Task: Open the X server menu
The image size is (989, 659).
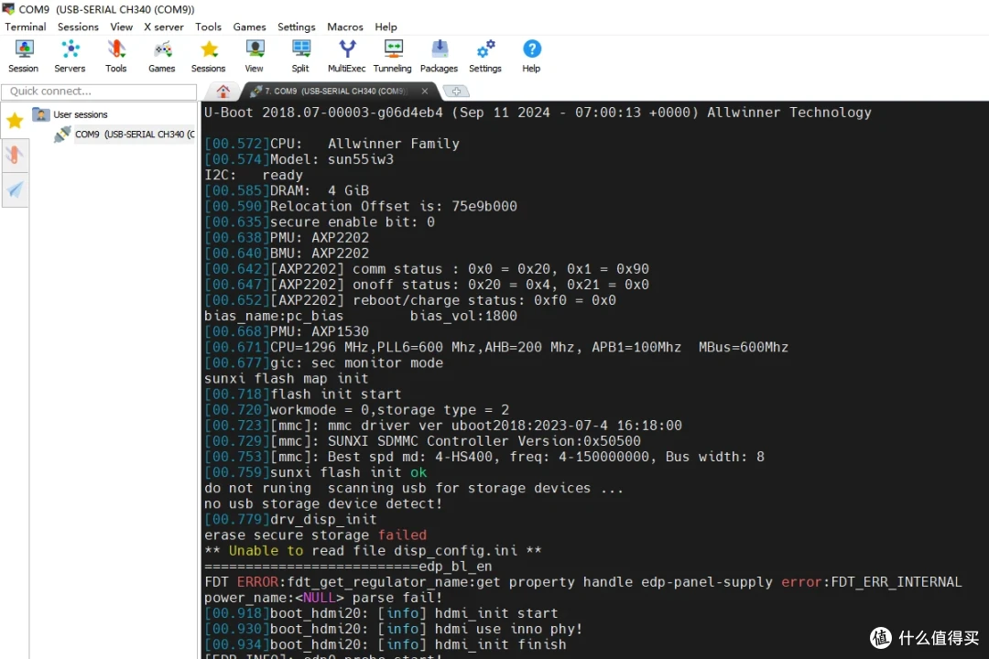Action: pos(163,27)
